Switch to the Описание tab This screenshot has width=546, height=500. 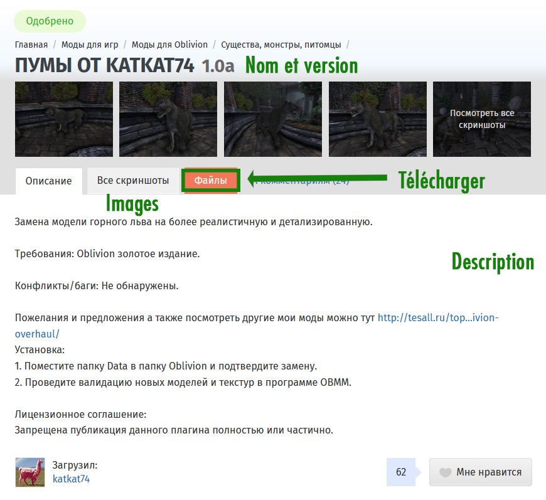pos(49,181)
